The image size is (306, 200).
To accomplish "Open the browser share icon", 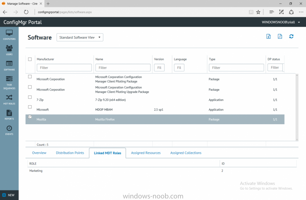I will pyautogui.click(x=291, y=12).
